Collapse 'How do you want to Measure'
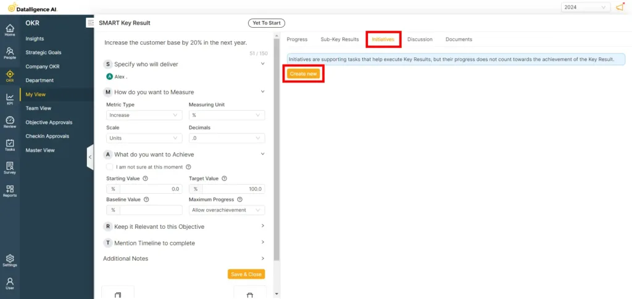Screen dimensions: 632x299 [263, 91]
